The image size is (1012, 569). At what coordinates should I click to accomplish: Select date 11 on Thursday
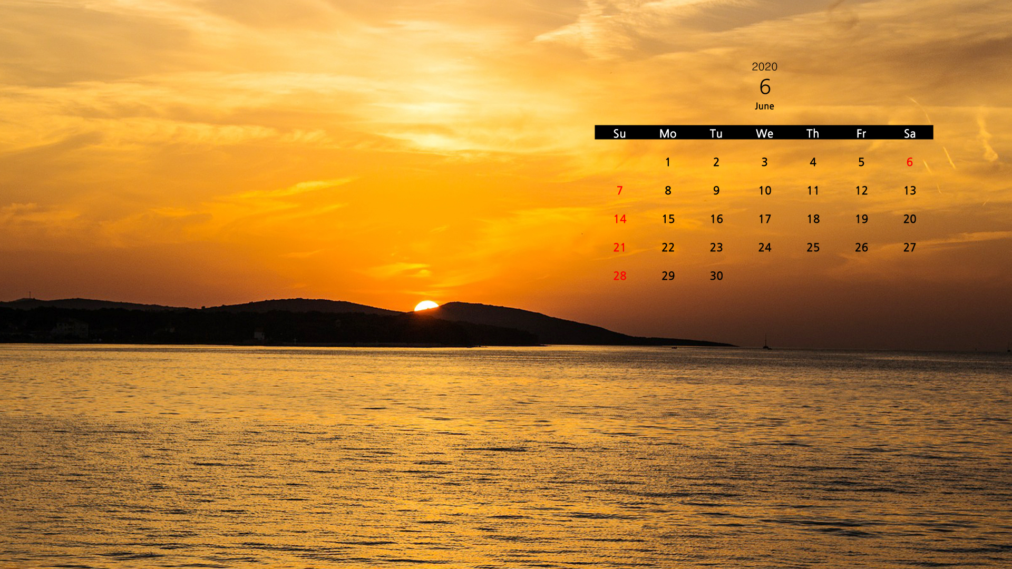click(x=813, y=191)
